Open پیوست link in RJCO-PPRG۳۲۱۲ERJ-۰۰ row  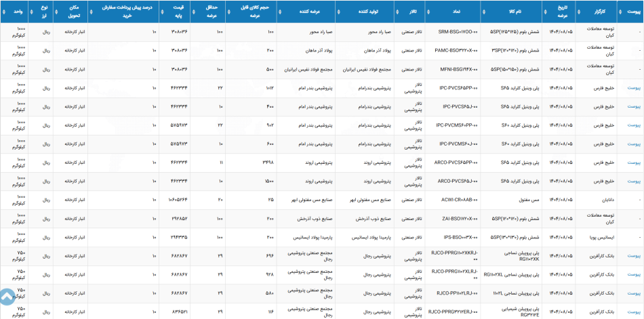point(634,312)
